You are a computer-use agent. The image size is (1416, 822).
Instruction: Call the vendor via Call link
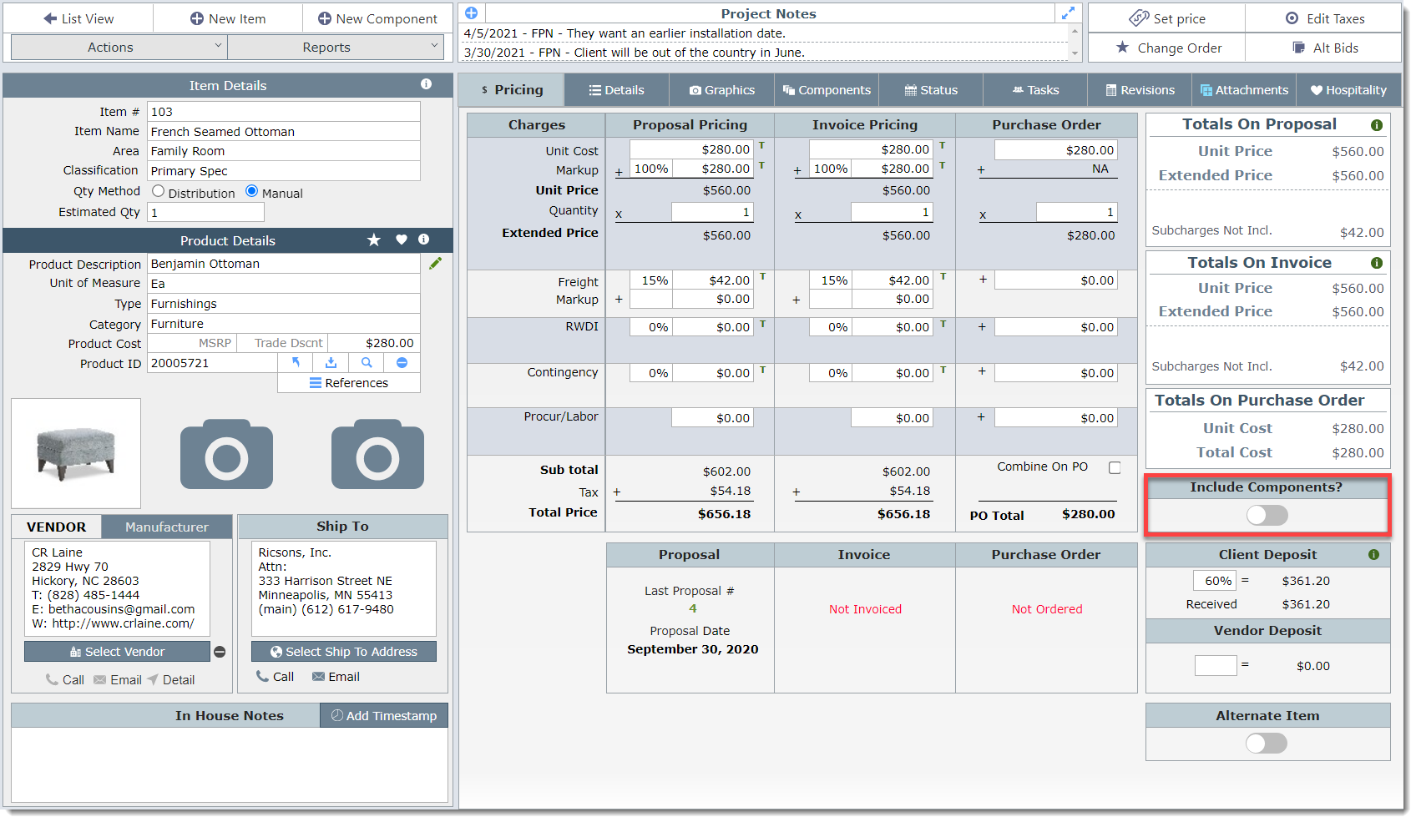[65, 680]
